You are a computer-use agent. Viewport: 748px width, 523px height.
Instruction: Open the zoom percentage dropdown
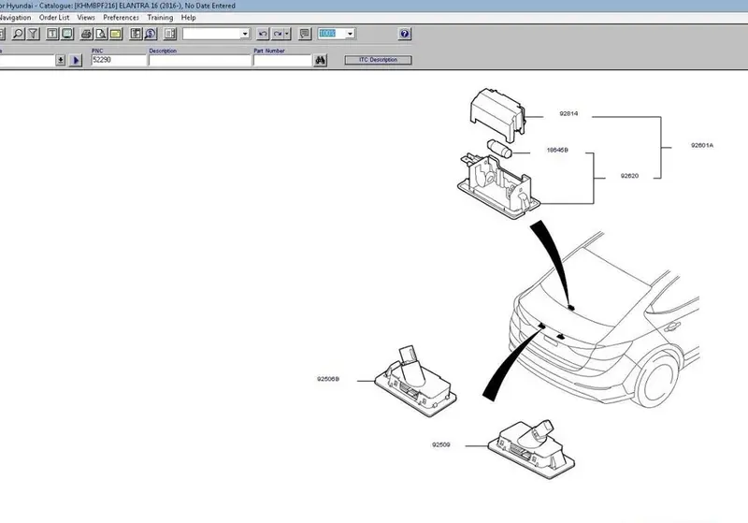pos(350,34)
